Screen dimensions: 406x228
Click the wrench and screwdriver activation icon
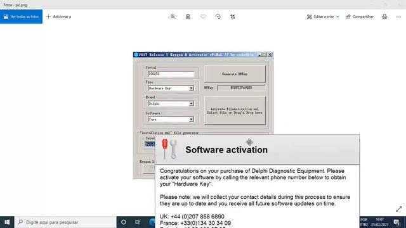point(169,149)
